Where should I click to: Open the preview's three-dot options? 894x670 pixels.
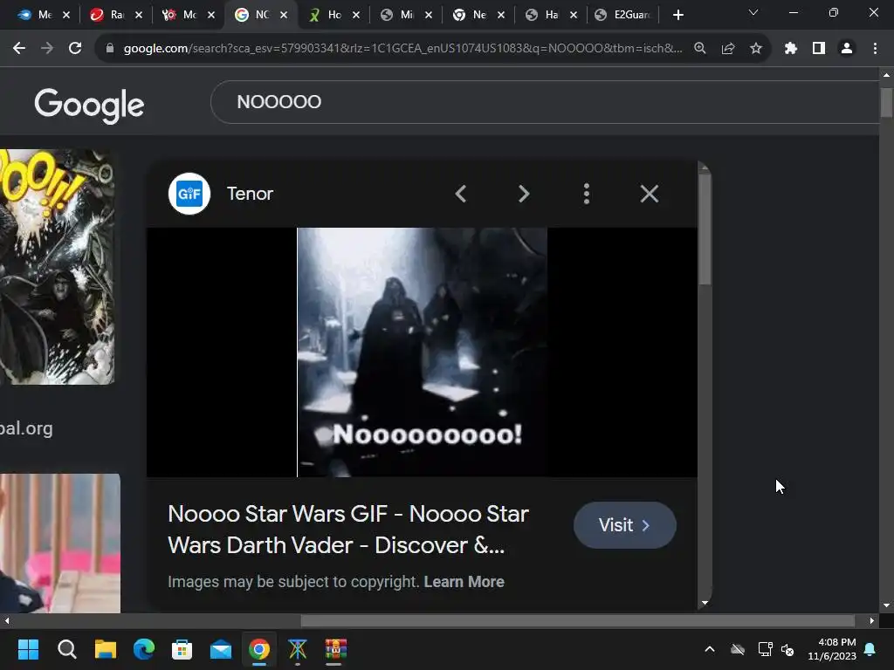coord(586,194)
